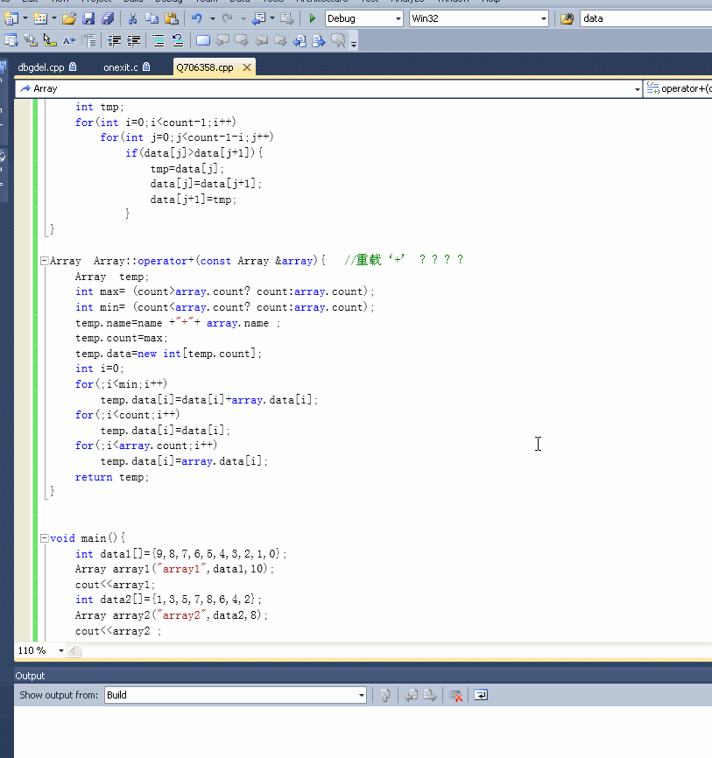This screenshot has width=712, height=758.
Task: Clear all output with the red X icon
Action: click(455, 695)
